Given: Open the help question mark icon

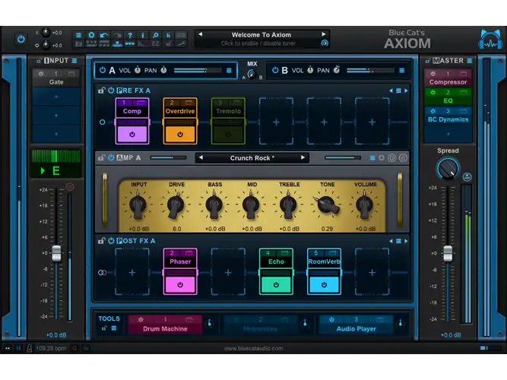Looking at the screenshot, I should coord(130,35).
